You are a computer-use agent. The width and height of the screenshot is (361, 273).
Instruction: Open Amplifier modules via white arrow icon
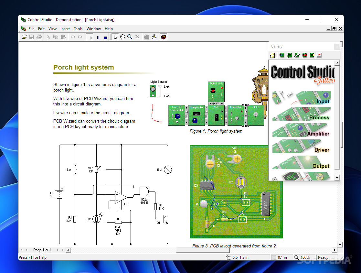(297, 55)
